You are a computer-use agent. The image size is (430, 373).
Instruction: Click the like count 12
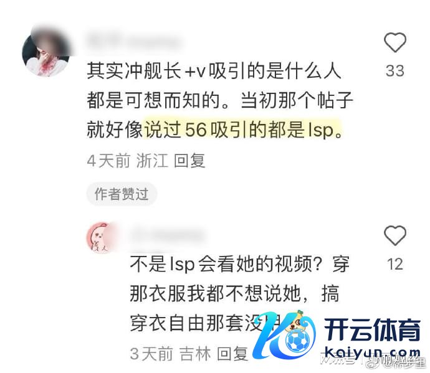(x=395, y=264)
